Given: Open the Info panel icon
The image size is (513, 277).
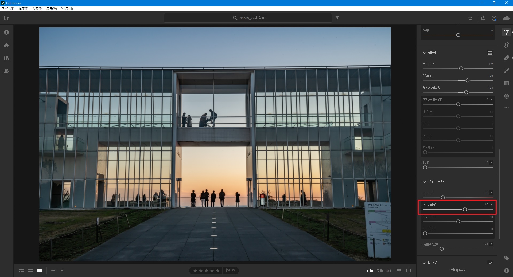Looking at the screenshot, I should tap(506, 271).
